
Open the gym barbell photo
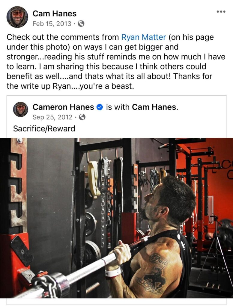click(x=116, y=218)
